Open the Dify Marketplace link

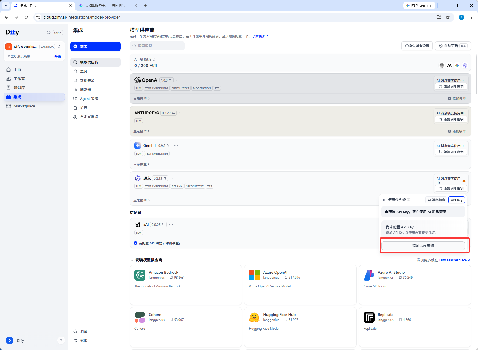coord(455,260)
